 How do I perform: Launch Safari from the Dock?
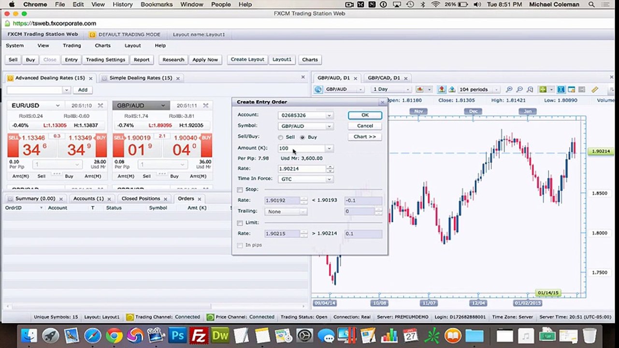[x=93, y=335]
